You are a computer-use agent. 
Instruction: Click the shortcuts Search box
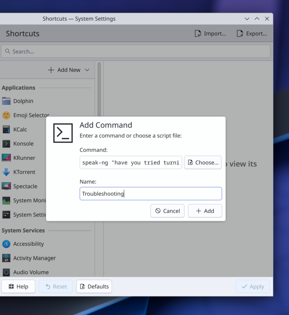(x=135, y=51)
